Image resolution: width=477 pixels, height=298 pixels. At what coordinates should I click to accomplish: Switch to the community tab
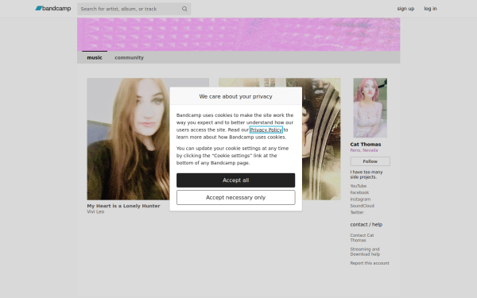click(x=129, y=57)
